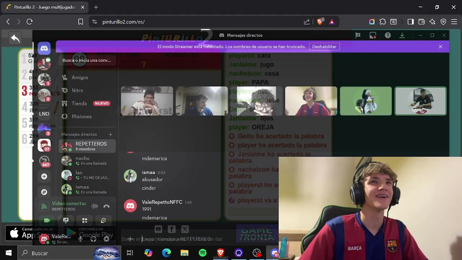462x260 pixels.
Task: Open REPETTEROS group conversation
Action: coord(87,146)
